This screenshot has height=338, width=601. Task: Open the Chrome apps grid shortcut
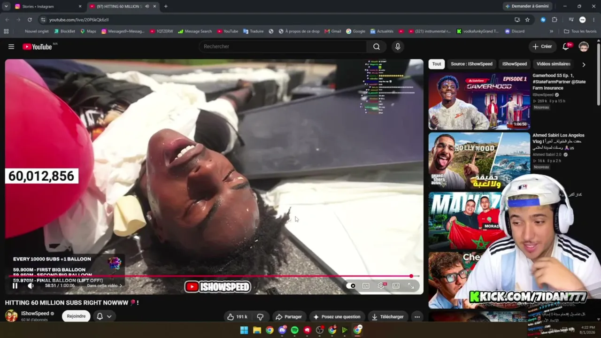6,31
